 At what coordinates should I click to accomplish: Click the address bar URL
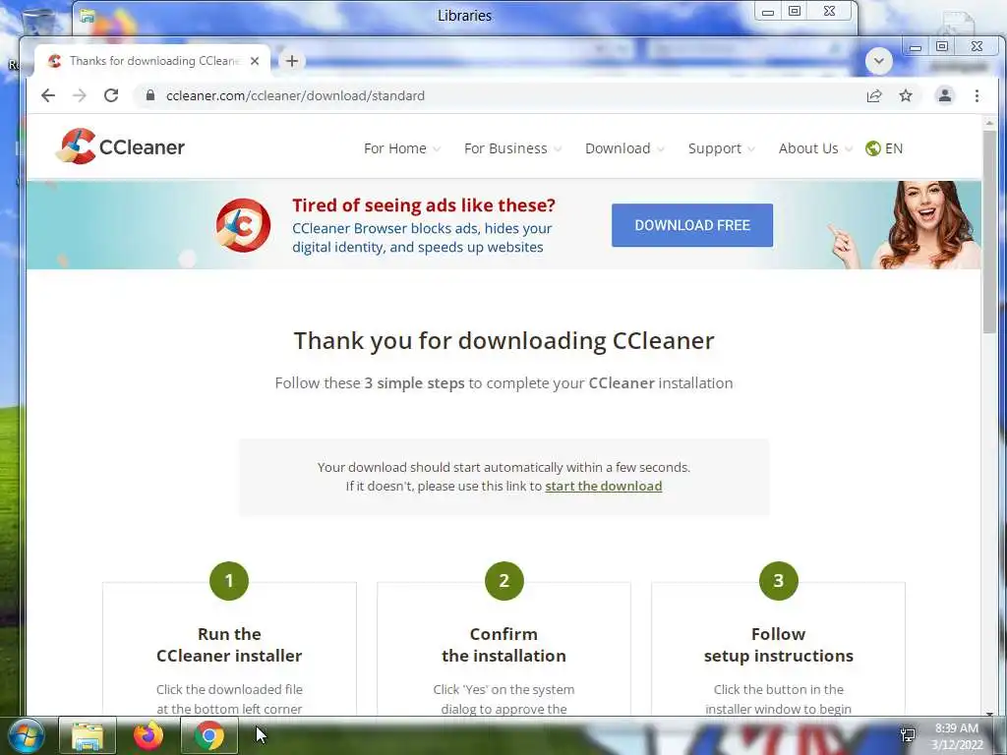click(295, 95)
